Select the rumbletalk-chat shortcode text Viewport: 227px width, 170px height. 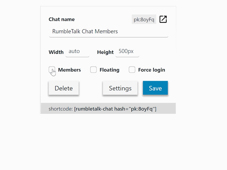[115, 109]
